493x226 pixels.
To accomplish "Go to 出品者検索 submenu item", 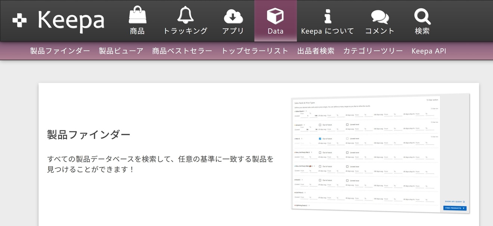I will [316, 51].
